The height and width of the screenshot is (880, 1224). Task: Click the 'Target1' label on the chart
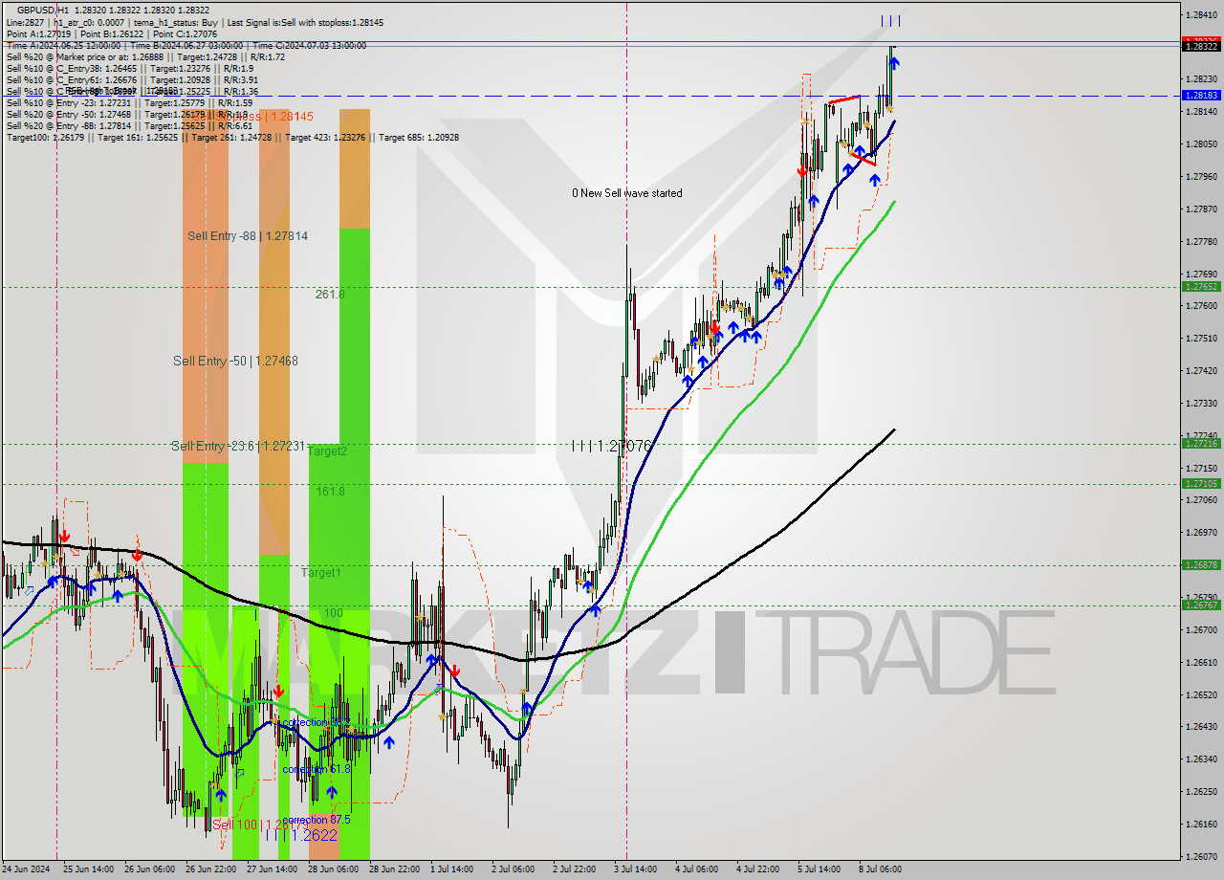[x=320, y=573]
